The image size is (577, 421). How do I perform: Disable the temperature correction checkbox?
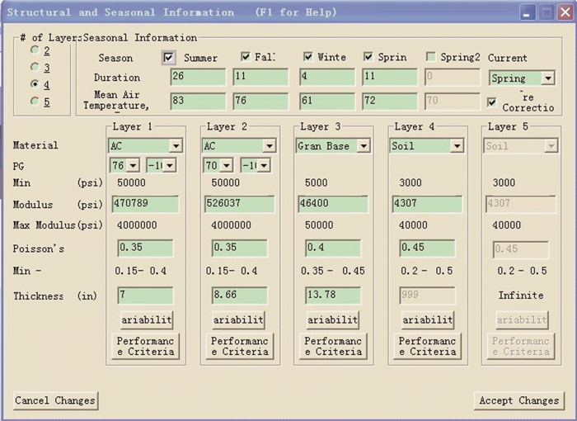tap(492, 102)
